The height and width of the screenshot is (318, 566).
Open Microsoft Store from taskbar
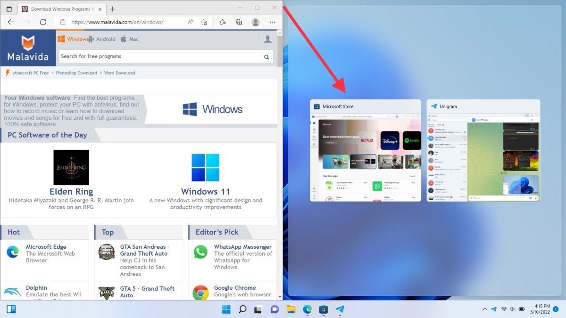coord(323,310)
